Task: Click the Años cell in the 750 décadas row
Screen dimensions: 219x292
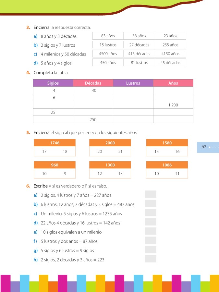Action: (173, 119)
